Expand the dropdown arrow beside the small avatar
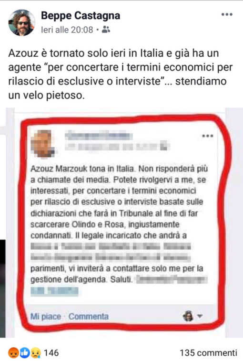243x361 pixels. [200, 316]
